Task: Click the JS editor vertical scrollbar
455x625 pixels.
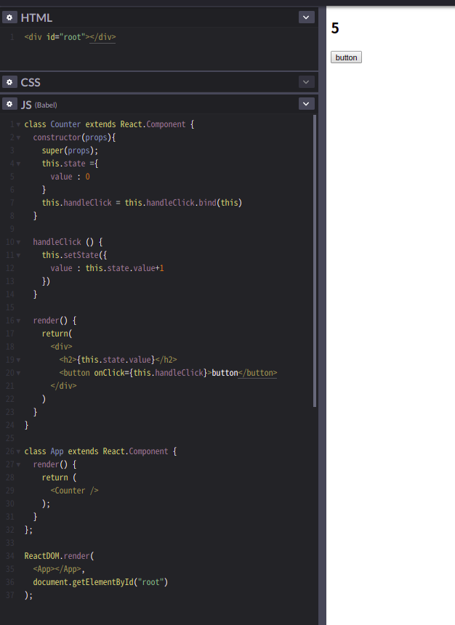Action: point(315,261)
